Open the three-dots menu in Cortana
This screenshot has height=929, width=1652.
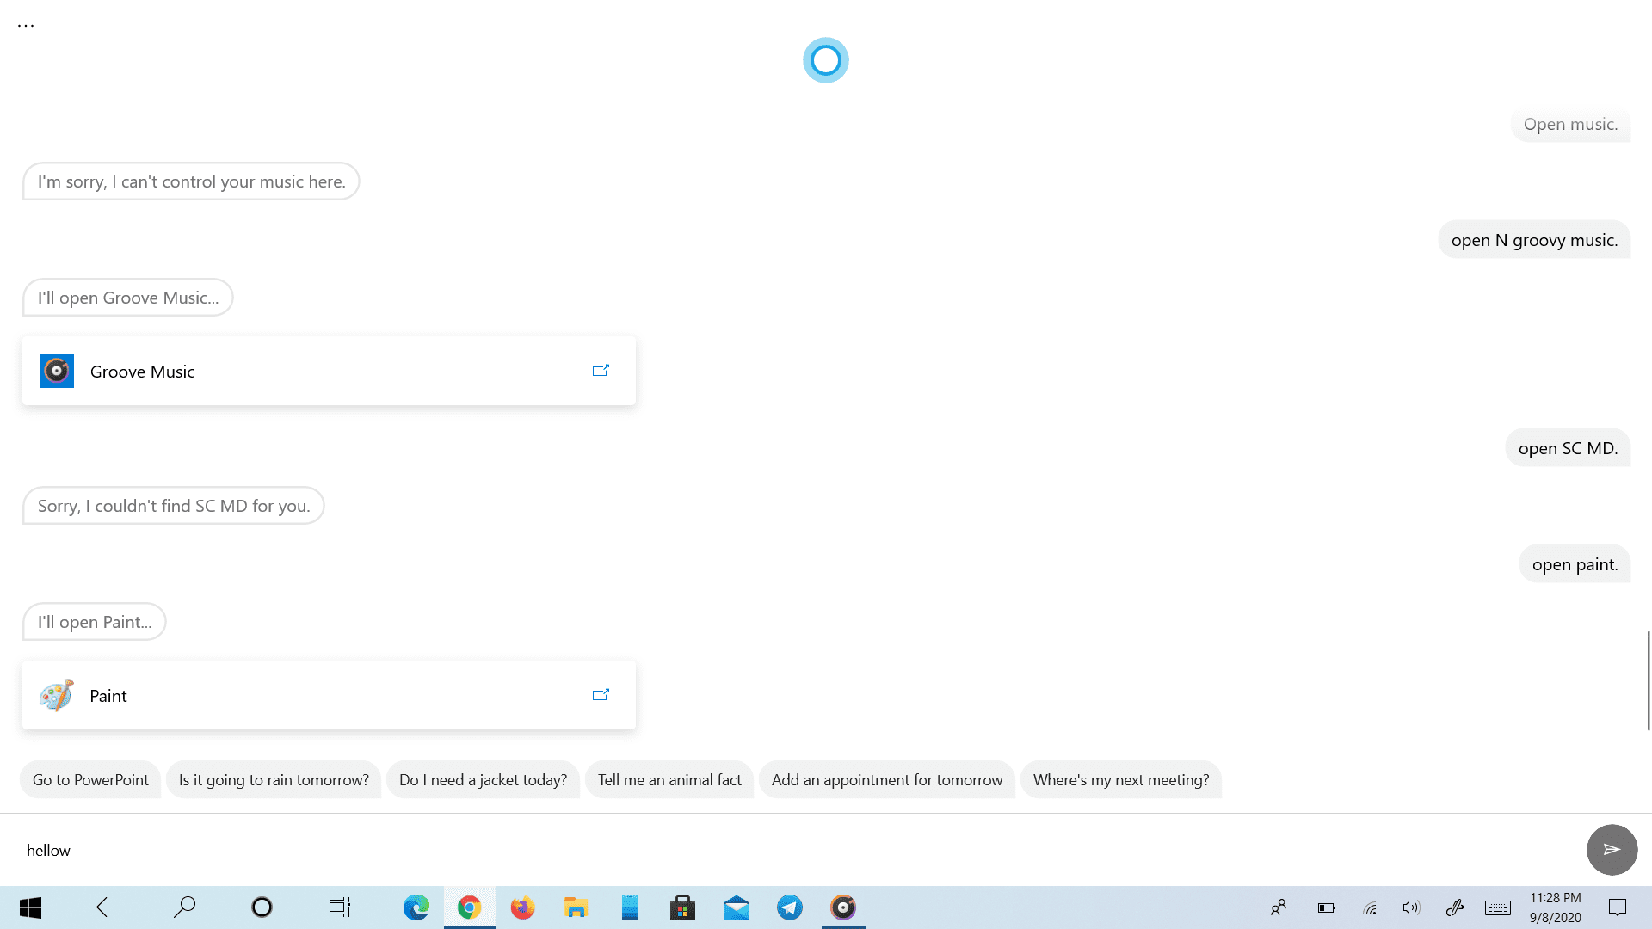26,25
